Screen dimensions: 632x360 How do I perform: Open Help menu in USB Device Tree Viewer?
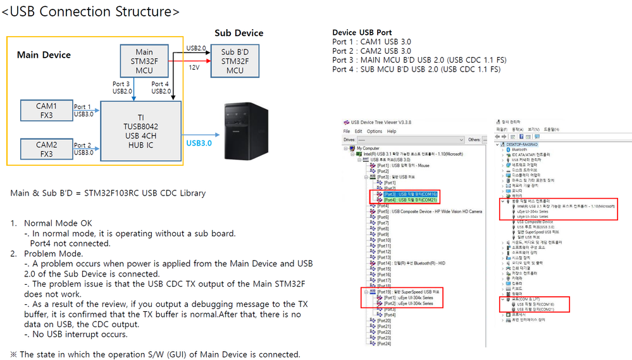(x=392, y=132)
